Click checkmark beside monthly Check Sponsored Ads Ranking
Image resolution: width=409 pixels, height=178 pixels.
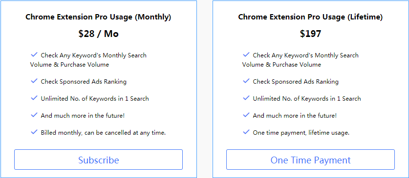(34, 81)
